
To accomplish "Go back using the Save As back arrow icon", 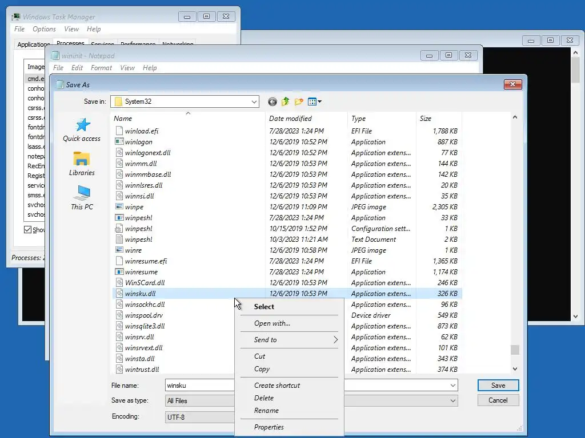I will coord(273,102).
